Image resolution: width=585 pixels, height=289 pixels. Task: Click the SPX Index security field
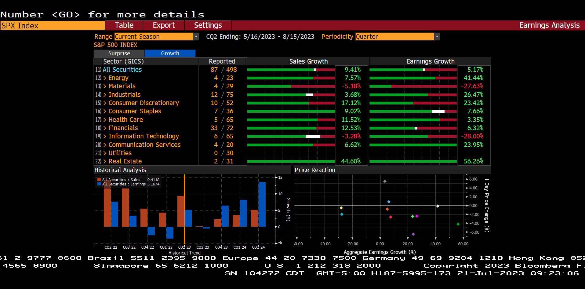(x=53, y=25)
